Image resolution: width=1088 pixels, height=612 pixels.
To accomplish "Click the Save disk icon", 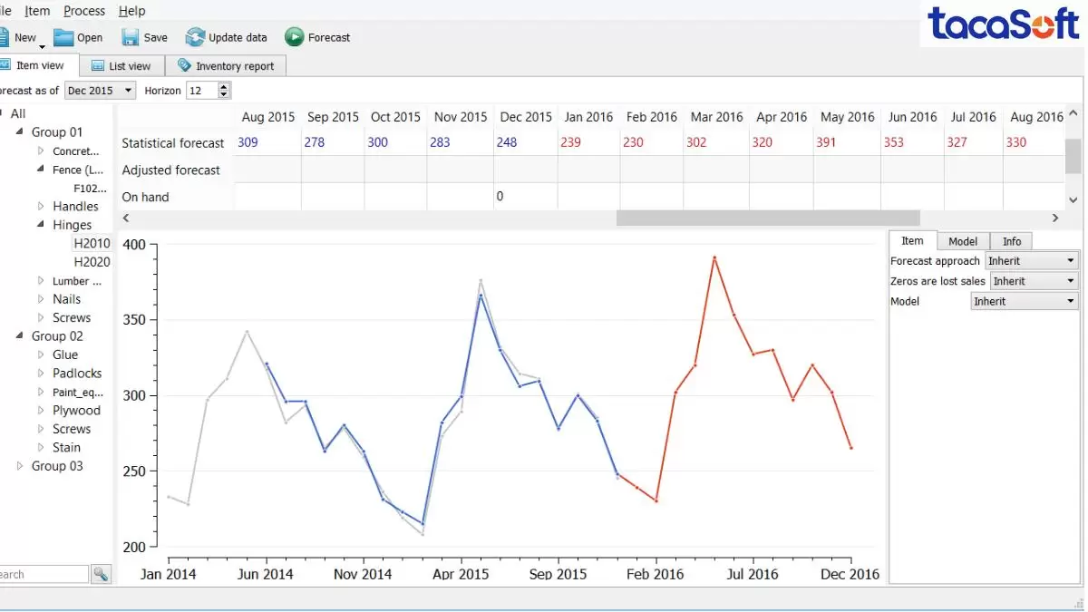I will pos(131,37).
